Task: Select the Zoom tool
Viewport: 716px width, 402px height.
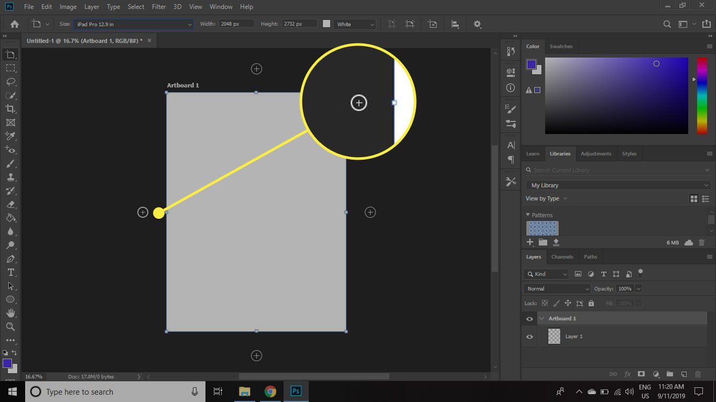Action: pos(10,327)
